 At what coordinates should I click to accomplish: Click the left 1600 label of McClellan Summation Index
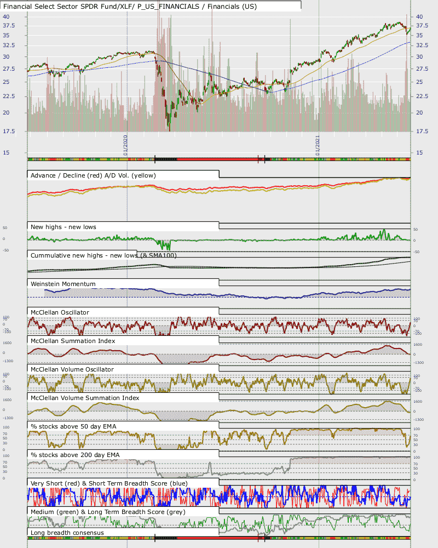click(x=7, y=343)
